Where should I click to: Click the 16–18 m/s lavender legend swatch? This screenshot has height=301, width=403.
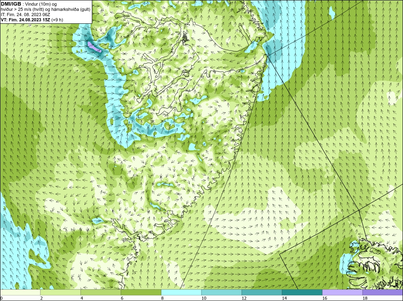[343, 292]
